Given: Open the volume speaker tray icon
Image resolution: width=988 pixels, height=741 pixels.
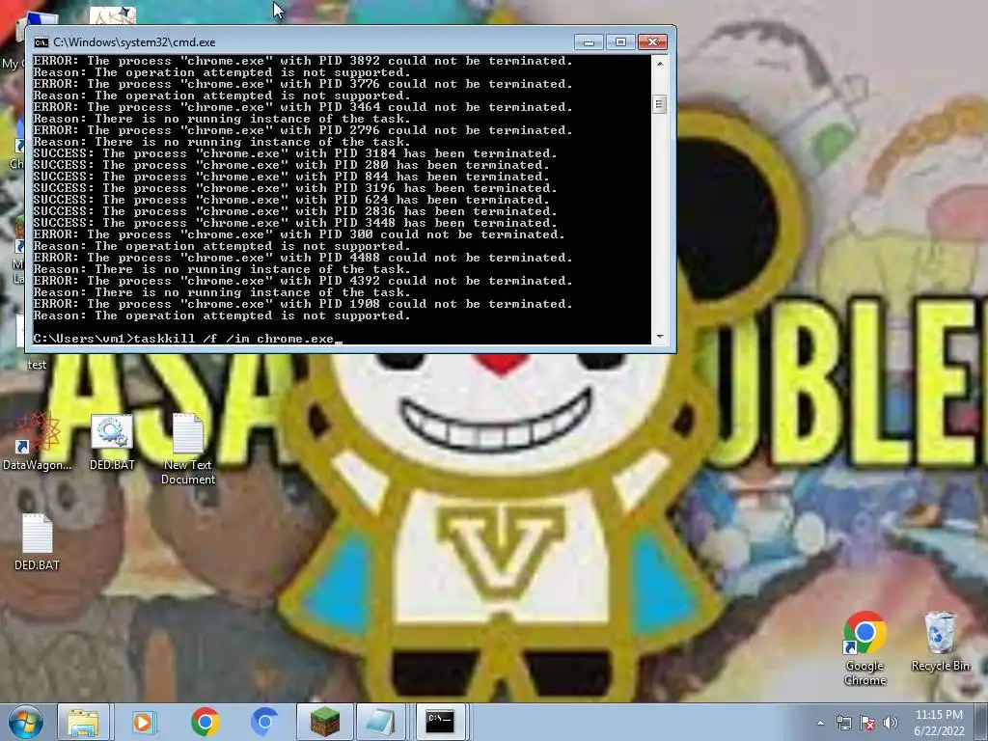Looking at the screenshot, I should tap(890, 723).
